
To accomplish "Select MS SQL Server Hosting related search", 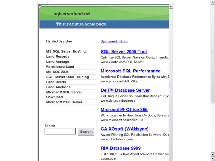I will point(66,51).
